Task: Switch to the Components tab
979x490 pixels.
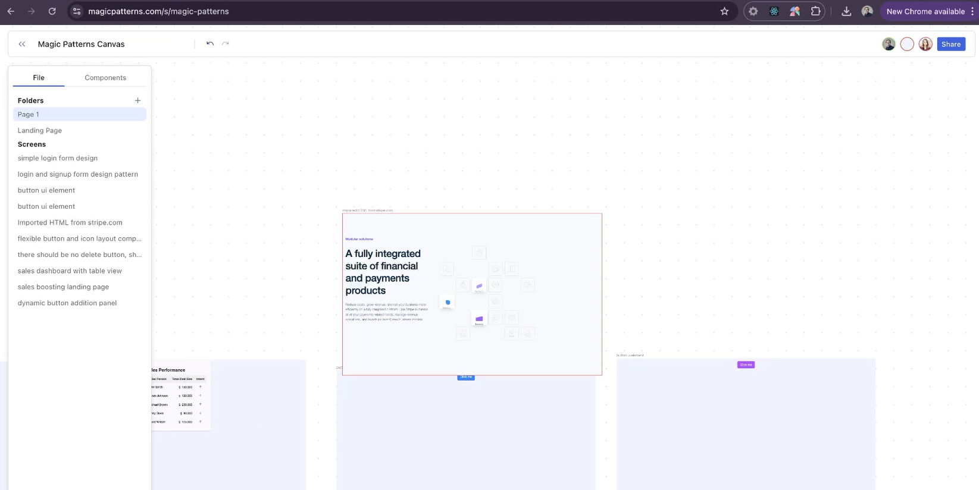Action: [x=105, y=78]
